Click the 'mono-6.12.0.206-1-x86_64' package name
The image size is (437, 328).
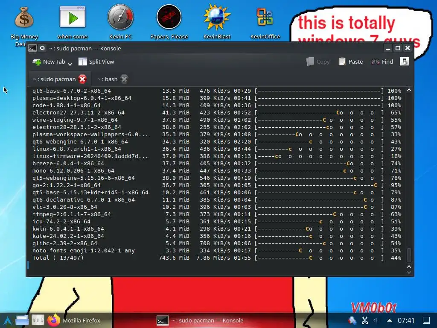(73, 171)
